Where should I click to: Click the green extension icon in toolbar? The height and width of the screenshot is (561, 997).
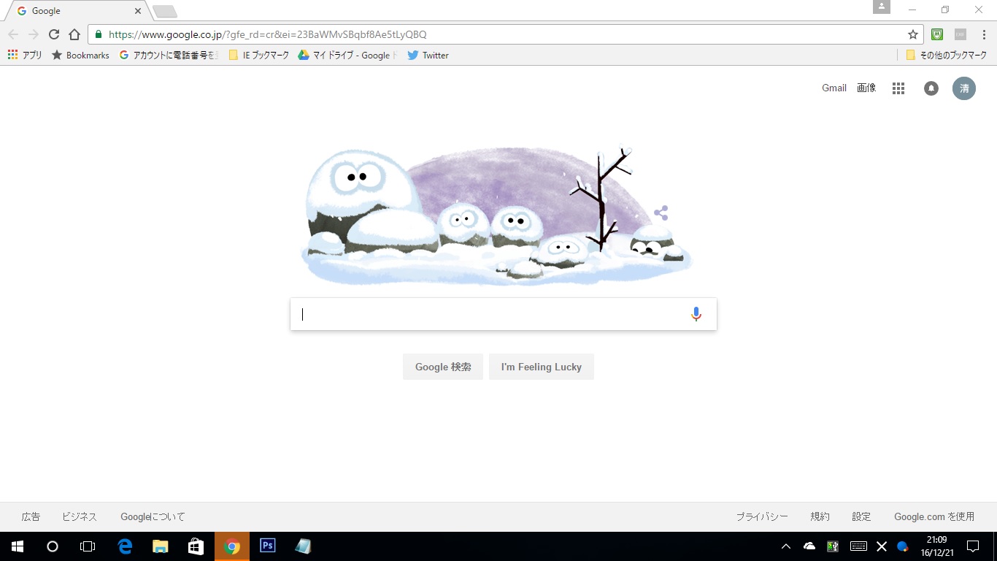[937, 34]
